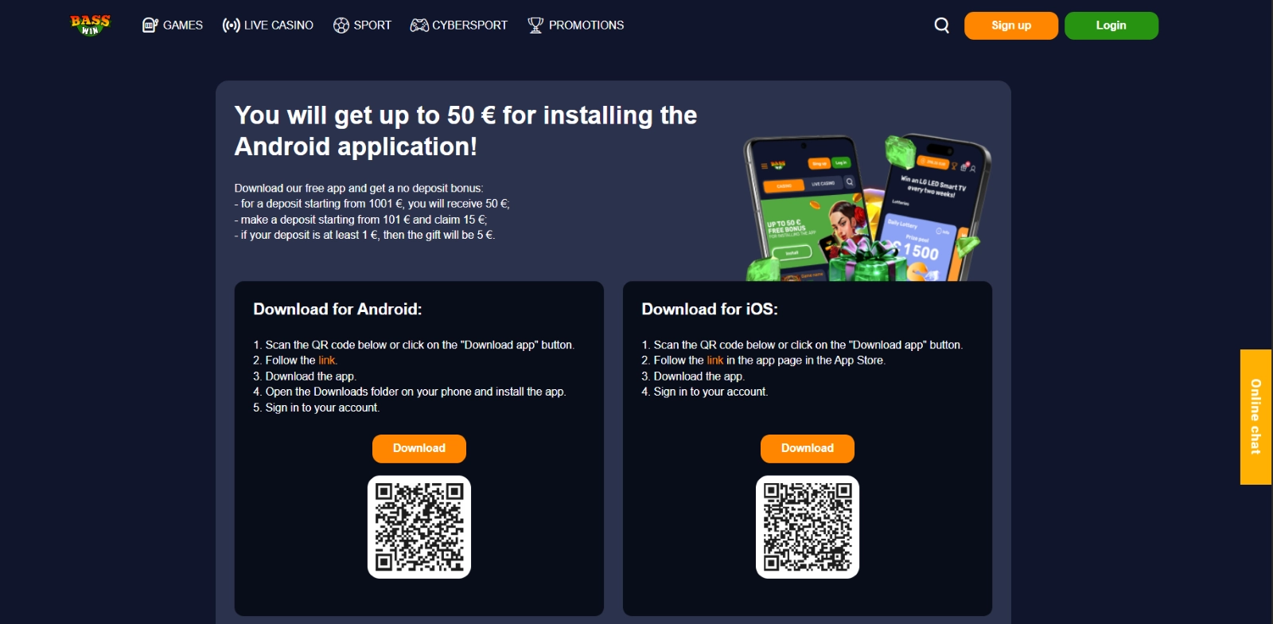1273x624 pixels.
Task: Click the Live Casino broadcast icon
Action: pos(231,25)
